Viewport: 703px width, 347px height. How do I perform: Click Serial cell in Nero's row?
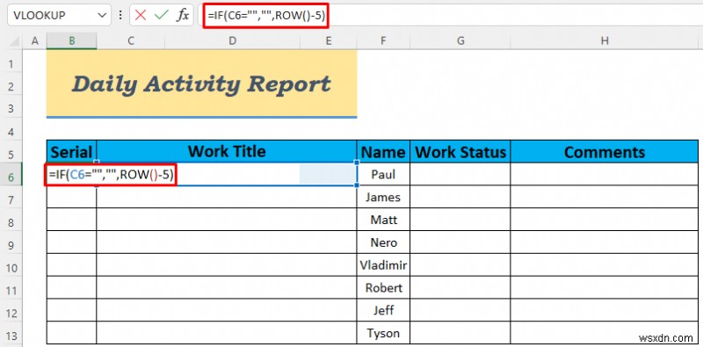71,242
